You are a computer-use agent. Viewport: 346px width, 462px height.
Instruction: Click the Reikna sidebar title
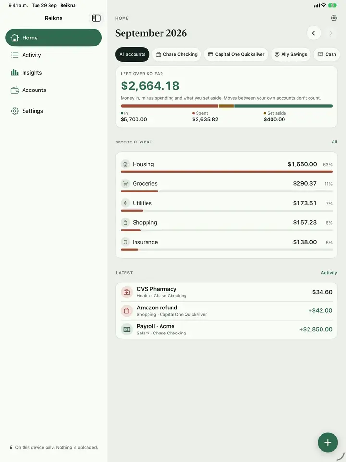click(x=53, y=18)
